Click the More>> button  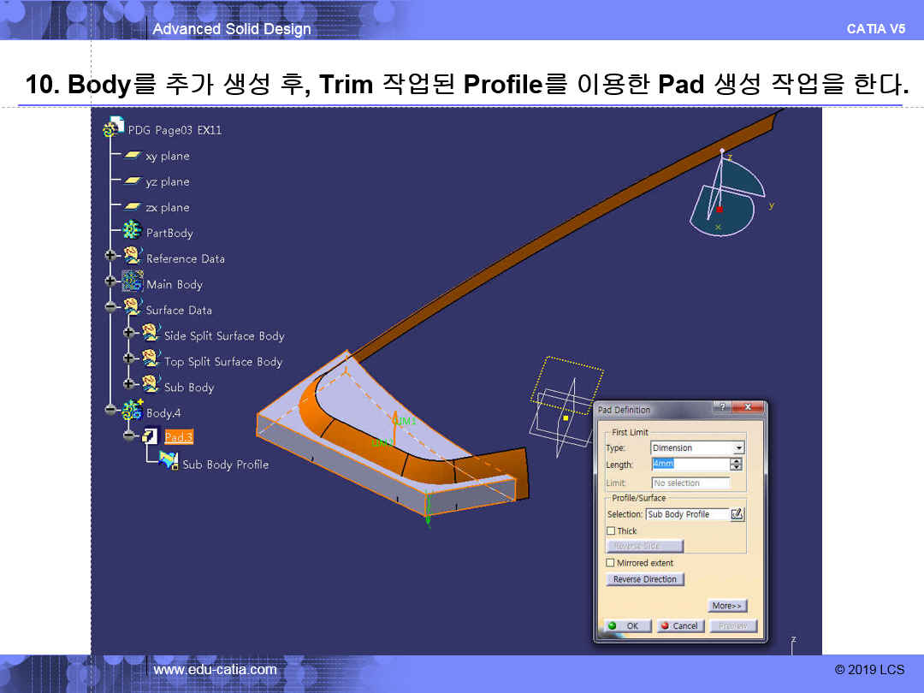[x=727, y=606]
